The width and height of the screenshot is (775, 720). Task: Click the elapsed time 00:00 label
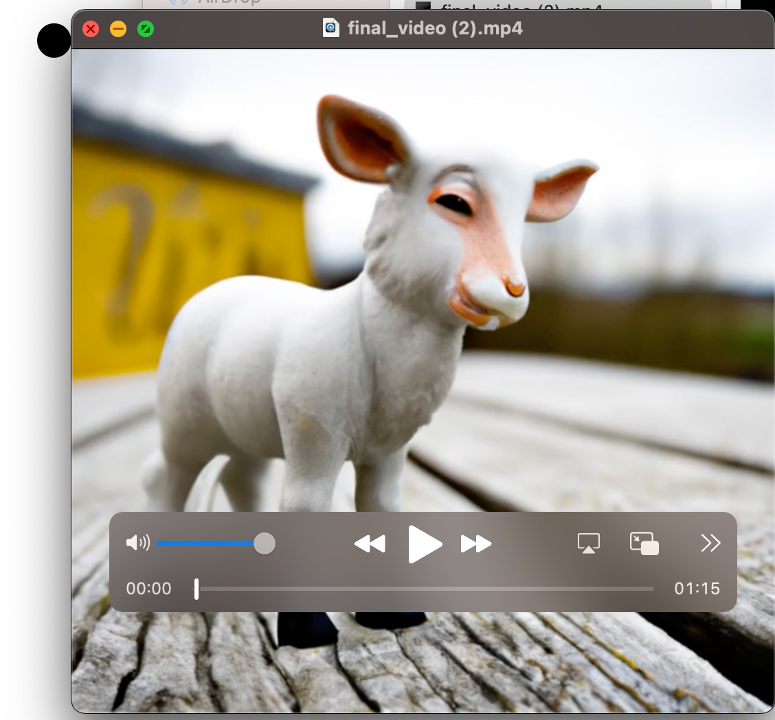(x=149, y=588)
